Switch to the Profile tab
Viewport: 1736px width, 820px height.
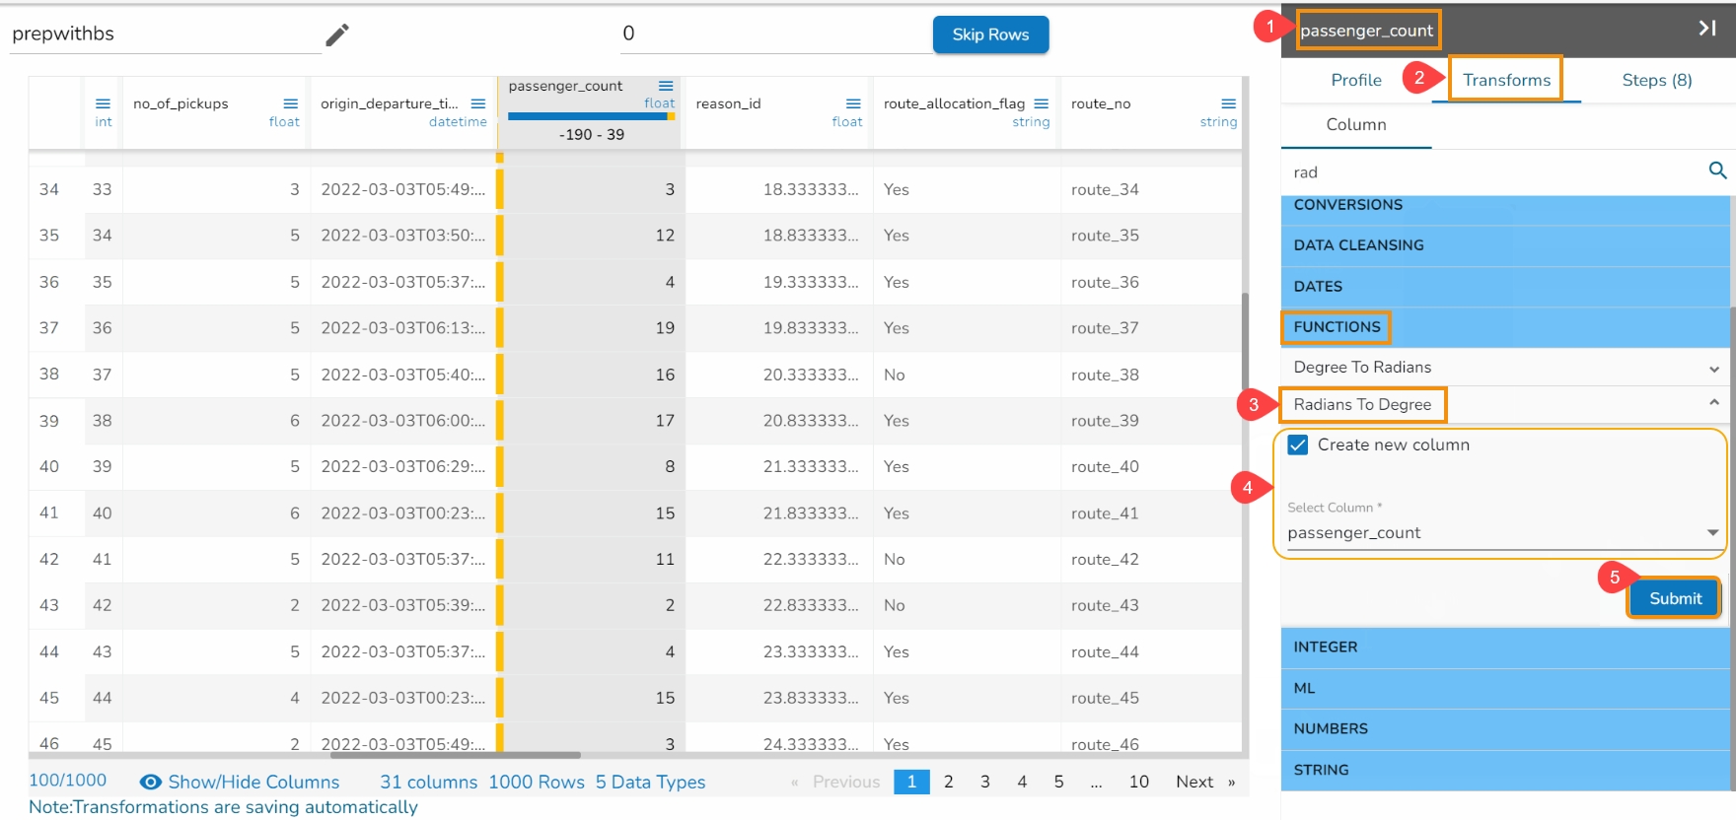pos(1355,81)
